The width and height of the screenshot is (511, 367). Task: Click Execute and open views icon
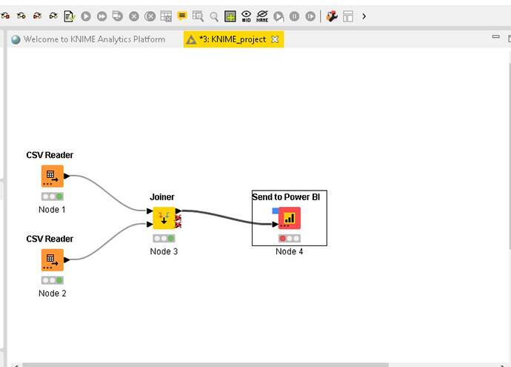(118, 16)
